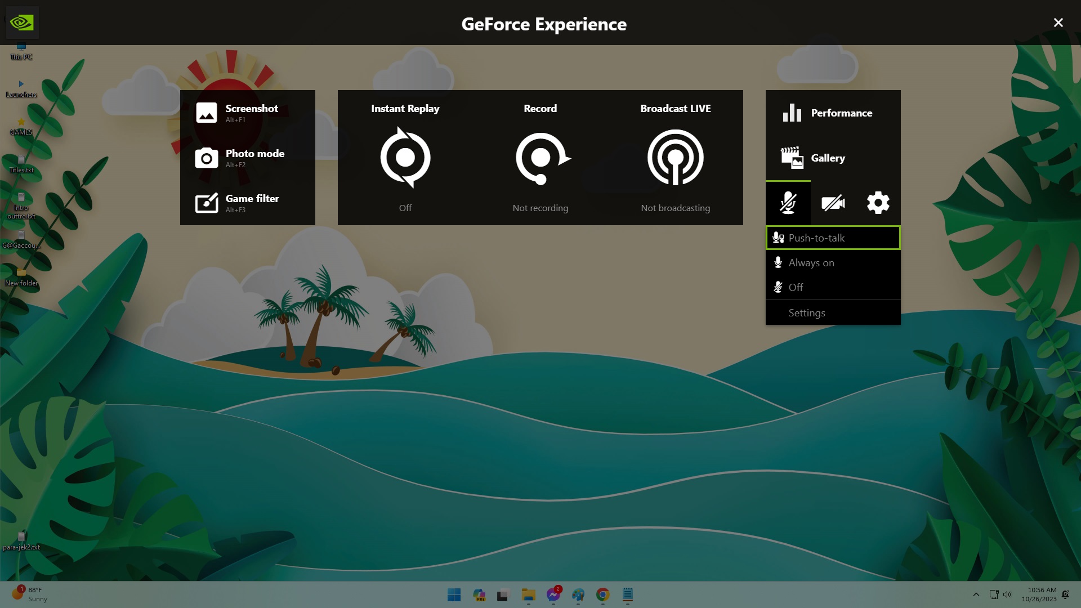Open the sound volume tray icon

pyautogui.click(x=1007, y=594)
